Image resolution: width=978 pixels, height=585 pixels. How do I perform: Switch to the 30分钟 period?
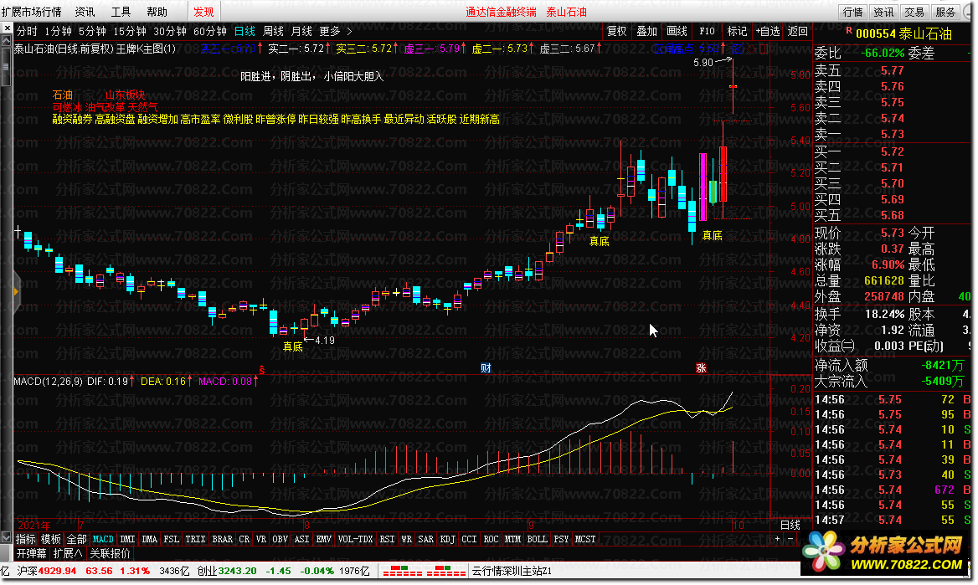170,31
